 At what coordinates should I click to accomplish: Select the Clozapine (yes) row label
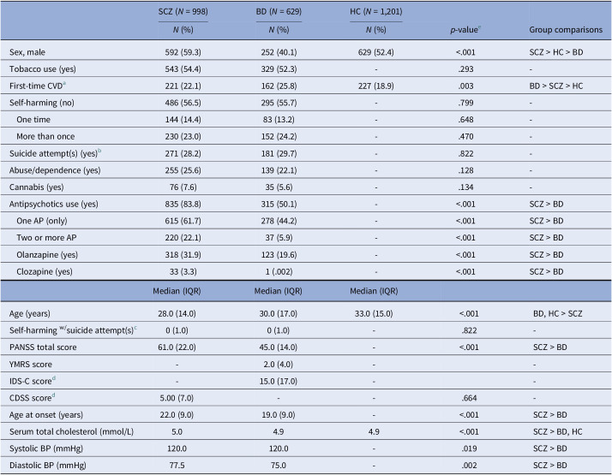tap(45, 271)
